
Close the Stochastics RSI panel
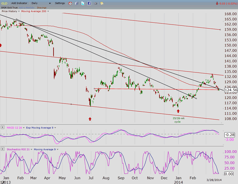coord(3,149)
